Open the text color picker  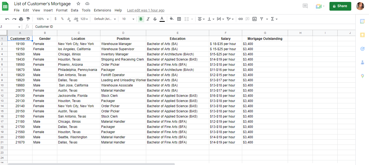[x=162, y=19]
